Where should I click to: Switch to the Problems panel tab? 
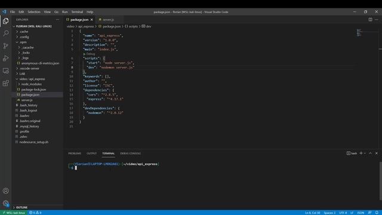coord(75,153)
